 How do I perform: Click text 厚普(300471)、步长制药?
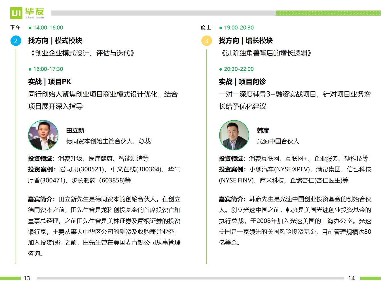tap(62, 180)
